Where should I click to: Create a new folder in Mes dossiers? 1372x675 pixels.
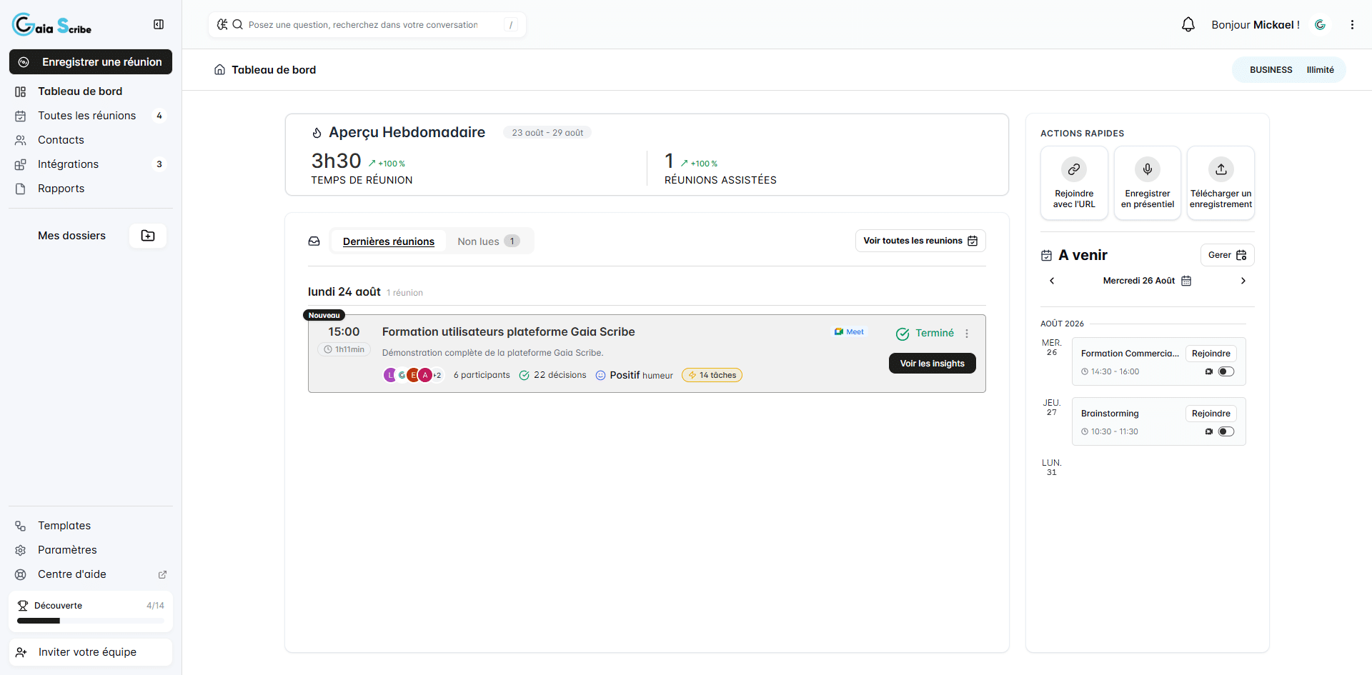pos(148,236)
